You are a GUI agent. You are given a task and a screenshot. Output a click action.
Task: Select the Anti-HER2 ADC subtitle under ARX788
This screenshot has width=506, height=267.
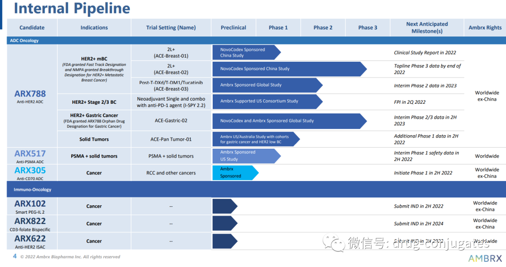[x=30, y=102]
